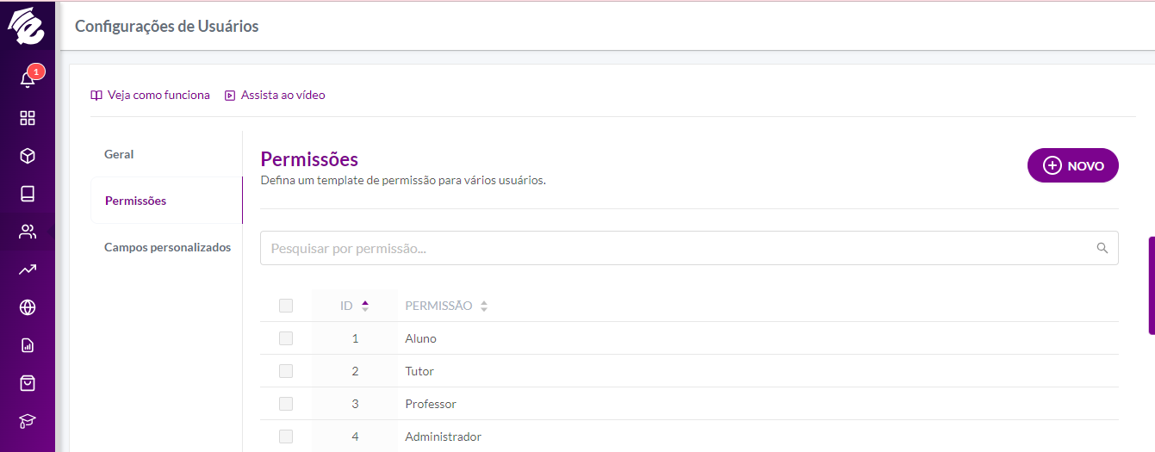Viewport: 1155px width, 452px height.
Task: Open the users icon in the sidebar
Action: 28,232
